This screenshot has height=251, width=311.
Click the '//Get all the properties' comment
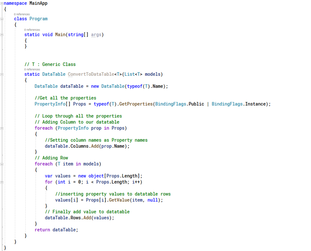click(65, 98)
